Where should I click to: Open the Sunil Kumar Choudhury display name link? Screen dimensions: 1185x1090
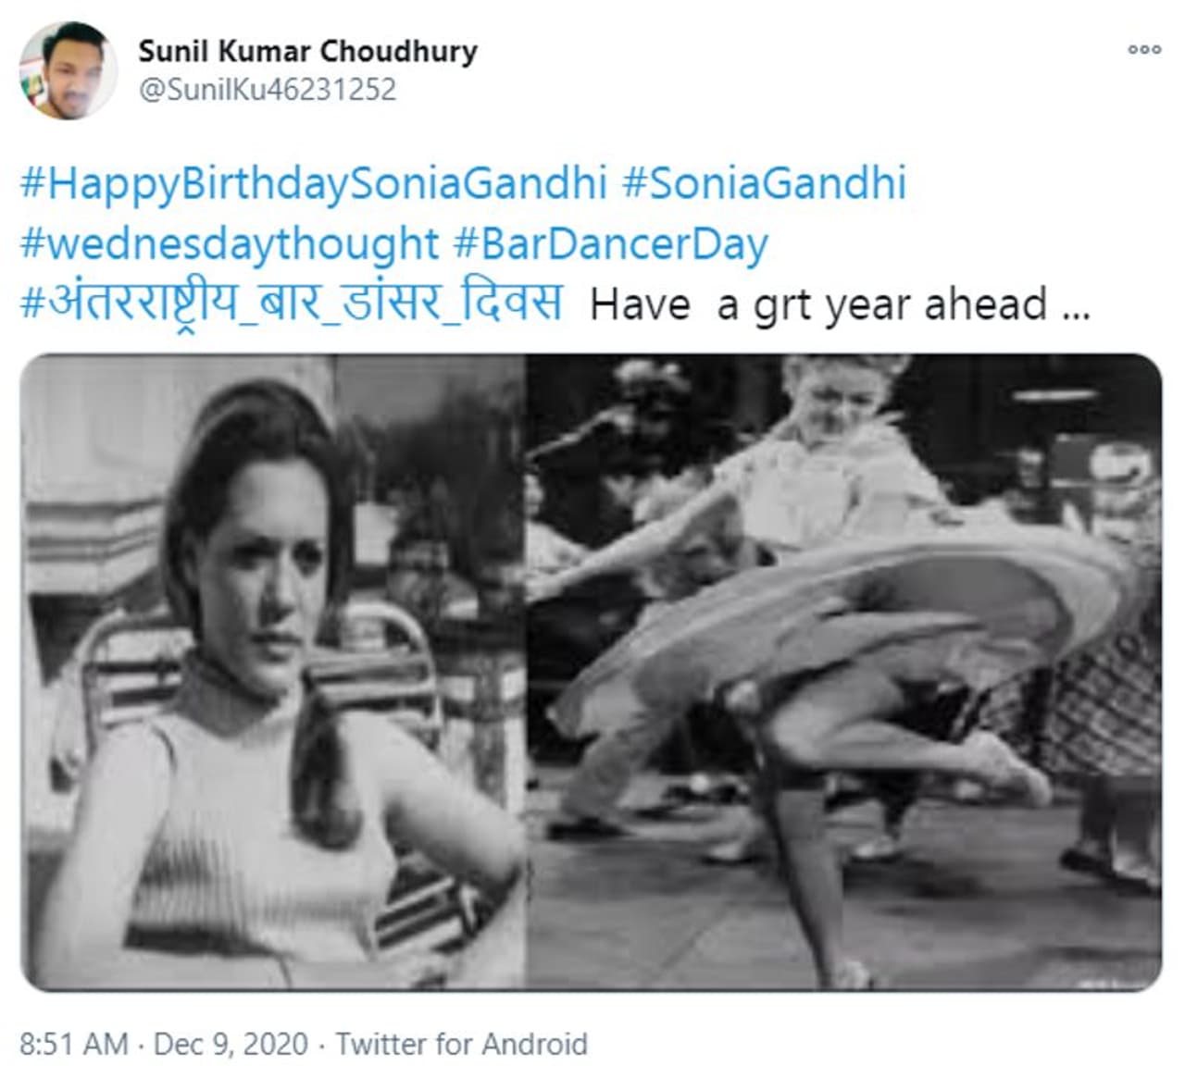click(x=307, y=51)
